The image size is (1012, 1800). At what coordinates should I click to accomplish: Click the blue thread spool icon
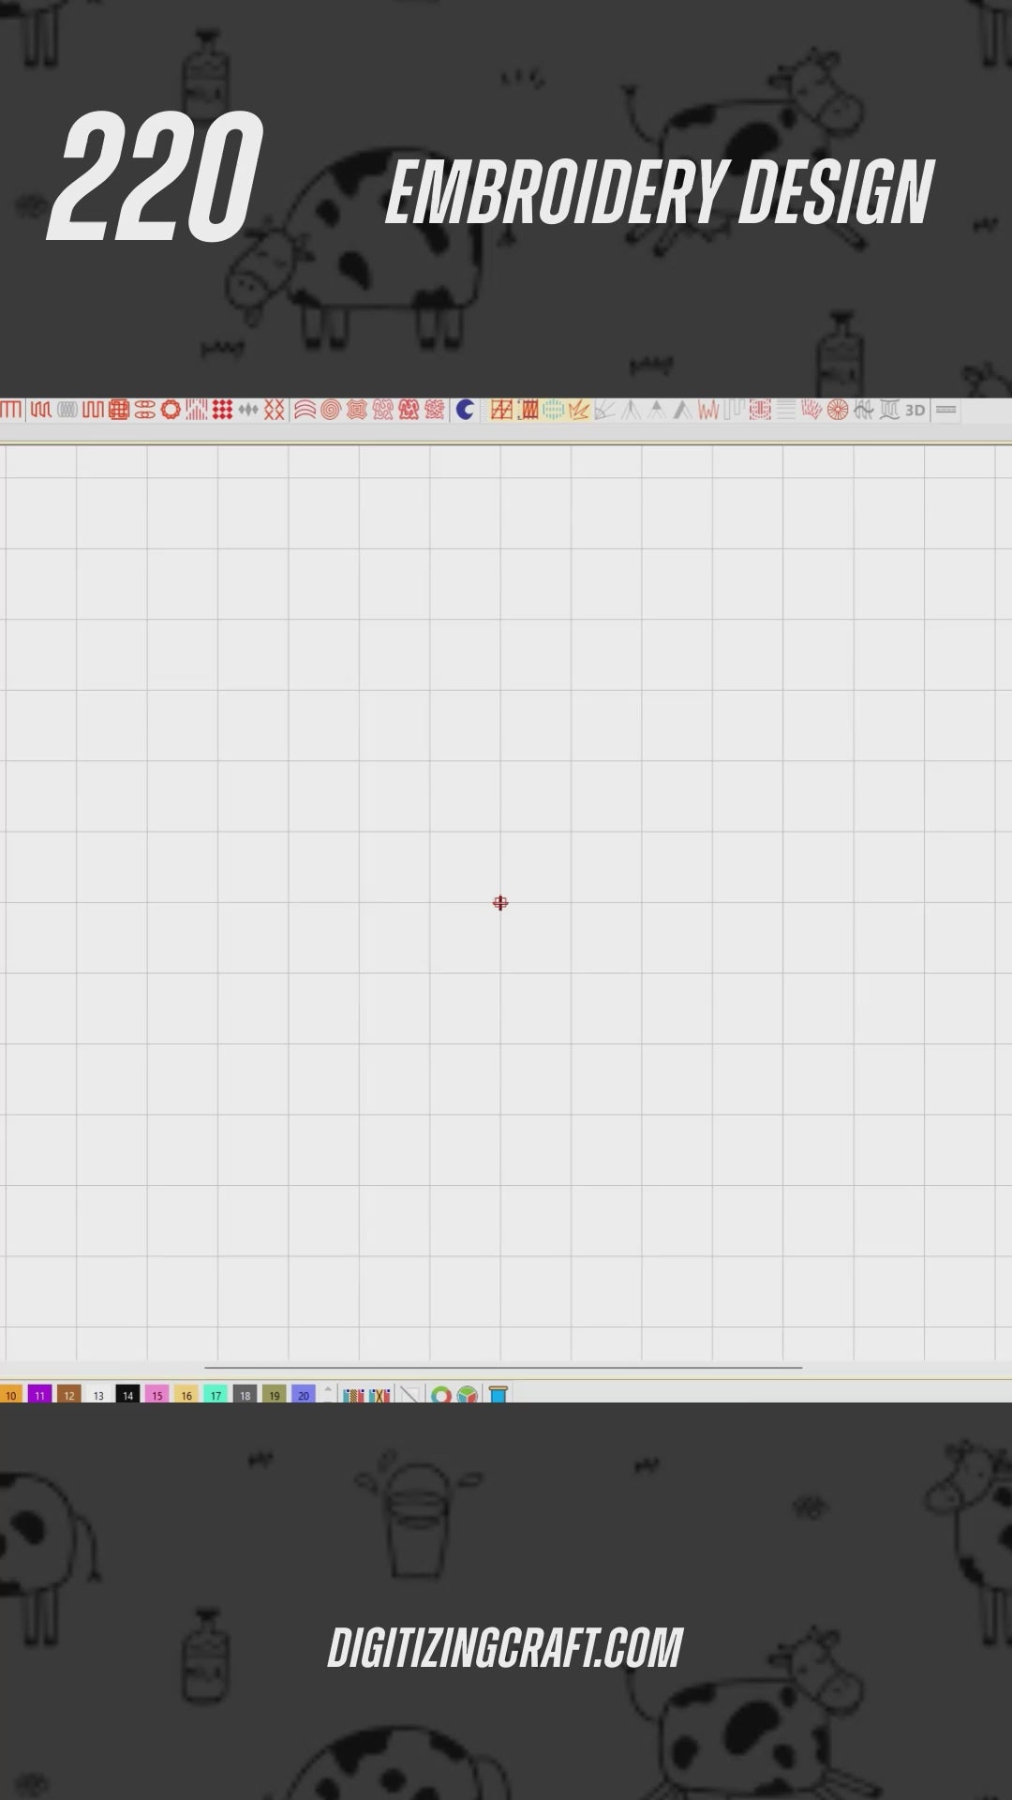click(498, 1395)
